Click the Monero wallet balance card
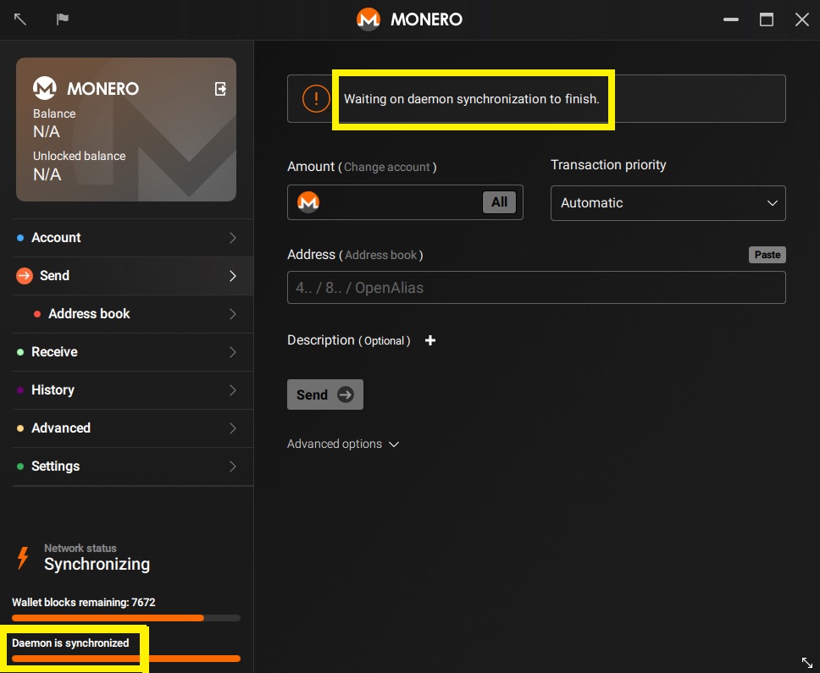This screenshot has height=673, width=820. click(x=126, y=130)
